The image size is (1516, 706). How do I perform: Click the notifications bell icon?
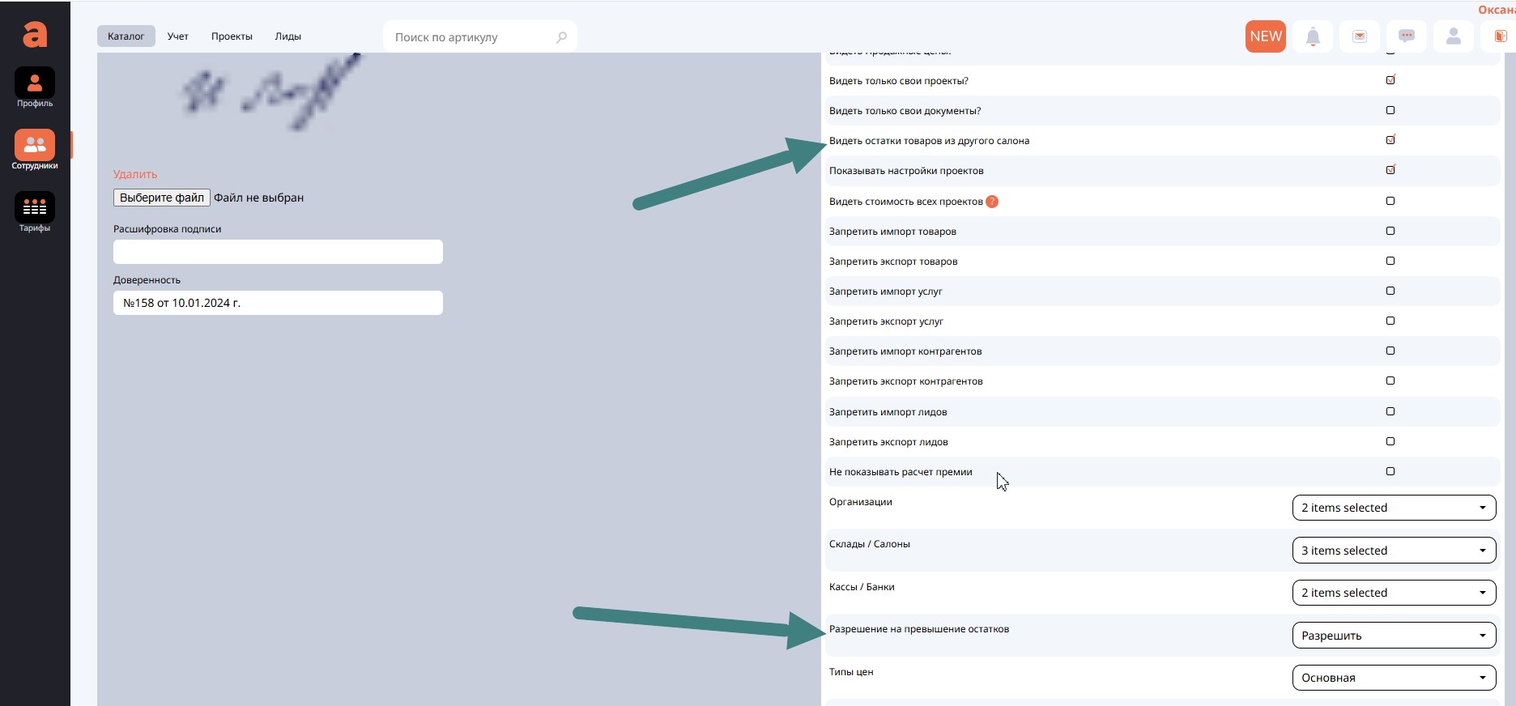click(x=1313, y=36)
